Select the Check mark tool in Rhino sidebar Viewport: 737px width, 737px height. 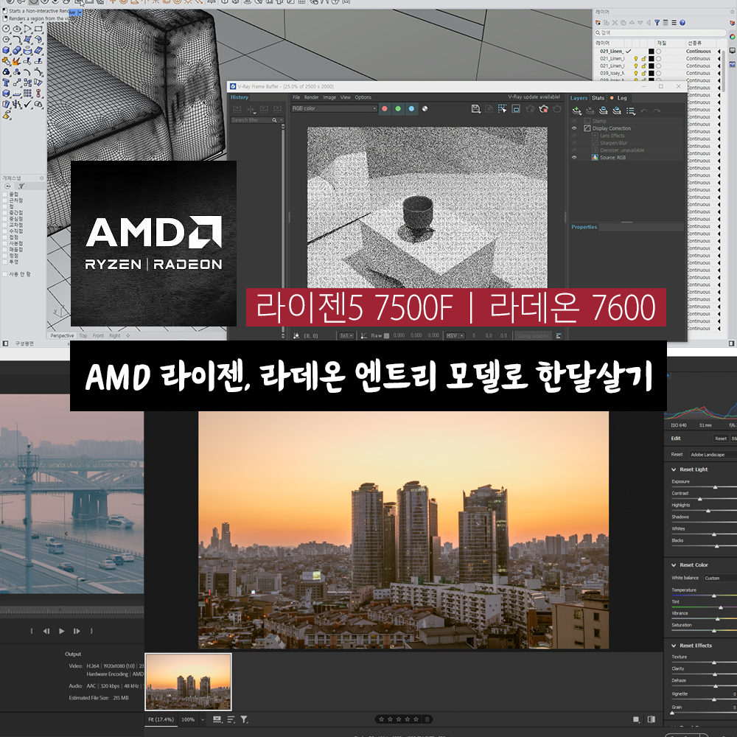point(28,105)
